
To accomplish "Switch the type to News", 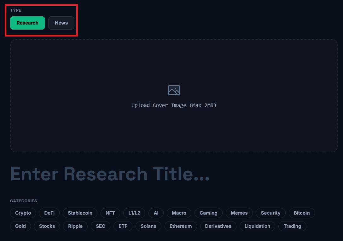I will coord(61,23).
